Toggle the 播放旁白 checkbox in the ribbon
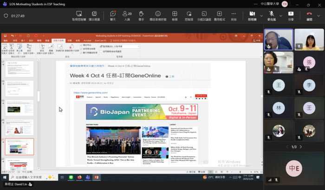325x190 pixels. coord(81,44)
